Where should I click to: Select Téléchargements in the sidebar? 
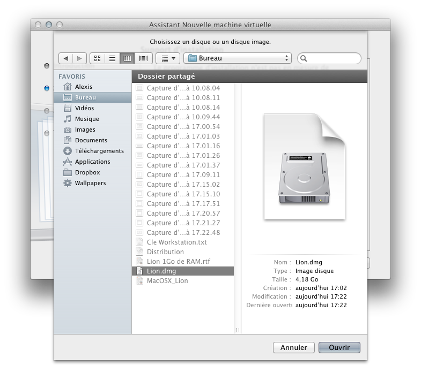click(x=99, y=151)
